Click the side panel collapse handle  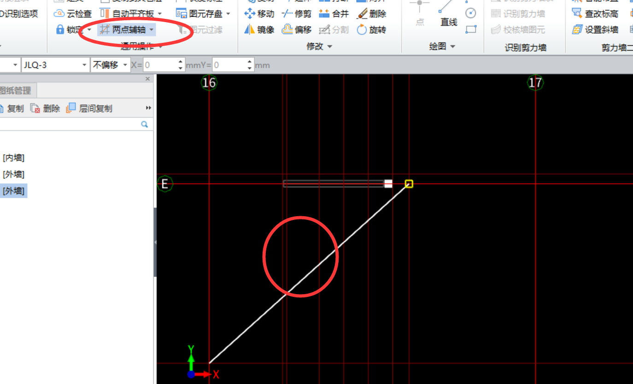click(155, 242)
